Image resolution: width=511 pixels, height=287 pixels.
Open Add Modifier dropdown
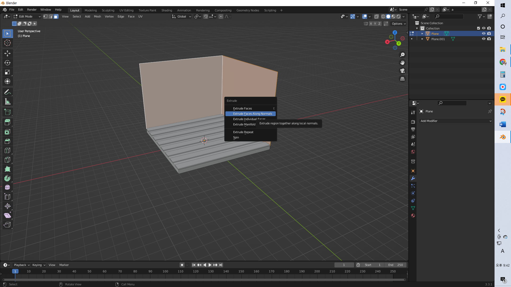pyautogui.click(x=455, y=121)
